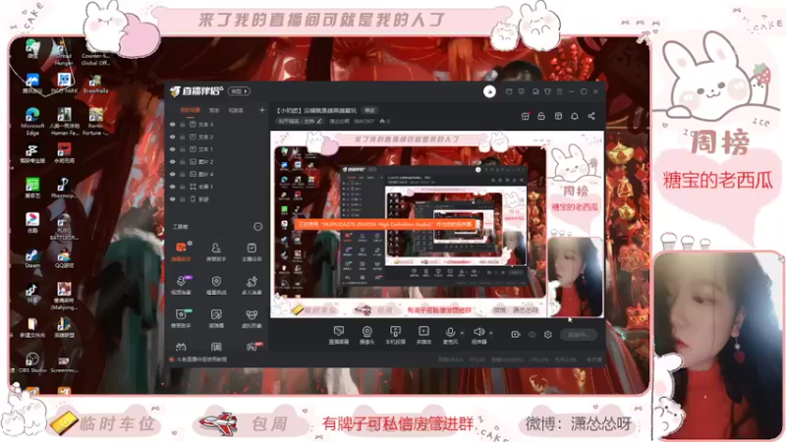Open the 房管助手 room manager tool

pyautogui.click(x=216, y=251)
